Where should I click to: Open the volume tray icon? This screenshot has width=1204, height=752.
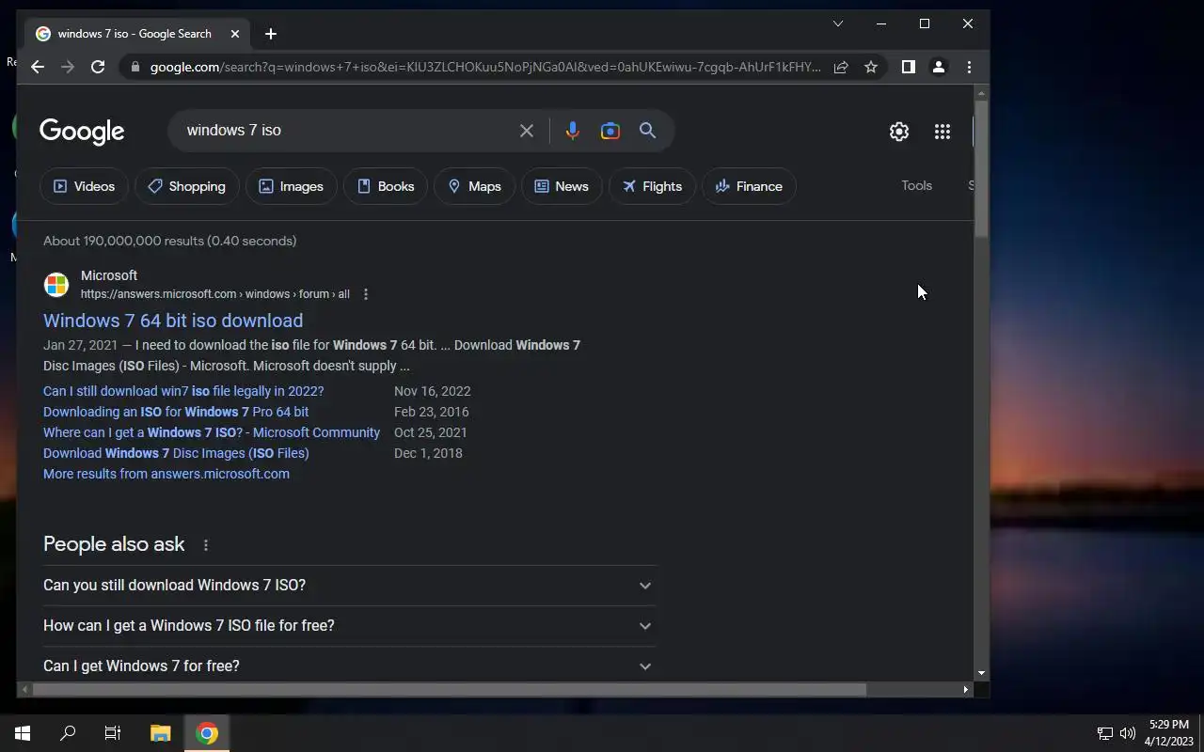click(1128, 733)
